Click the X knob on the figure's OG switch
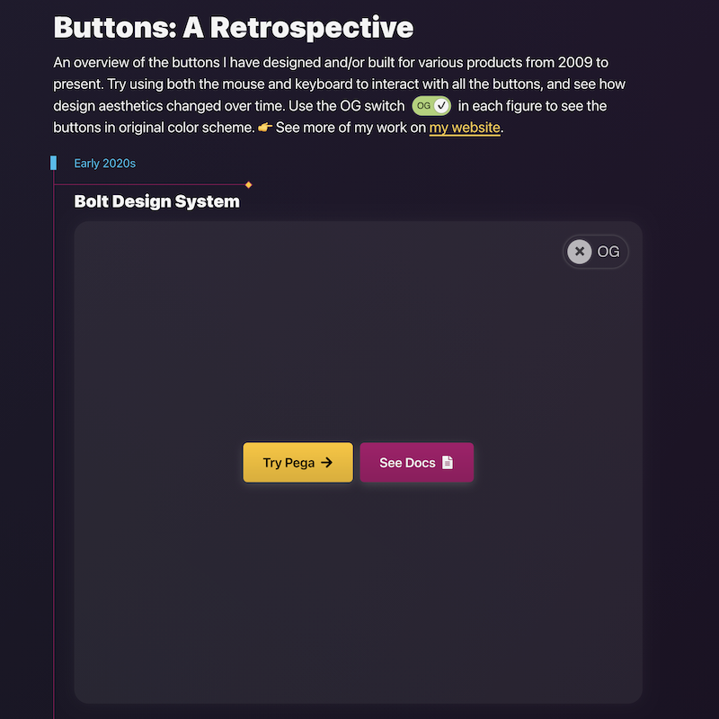The width and height of the screenshot is (719, 719). click(579, 252)
